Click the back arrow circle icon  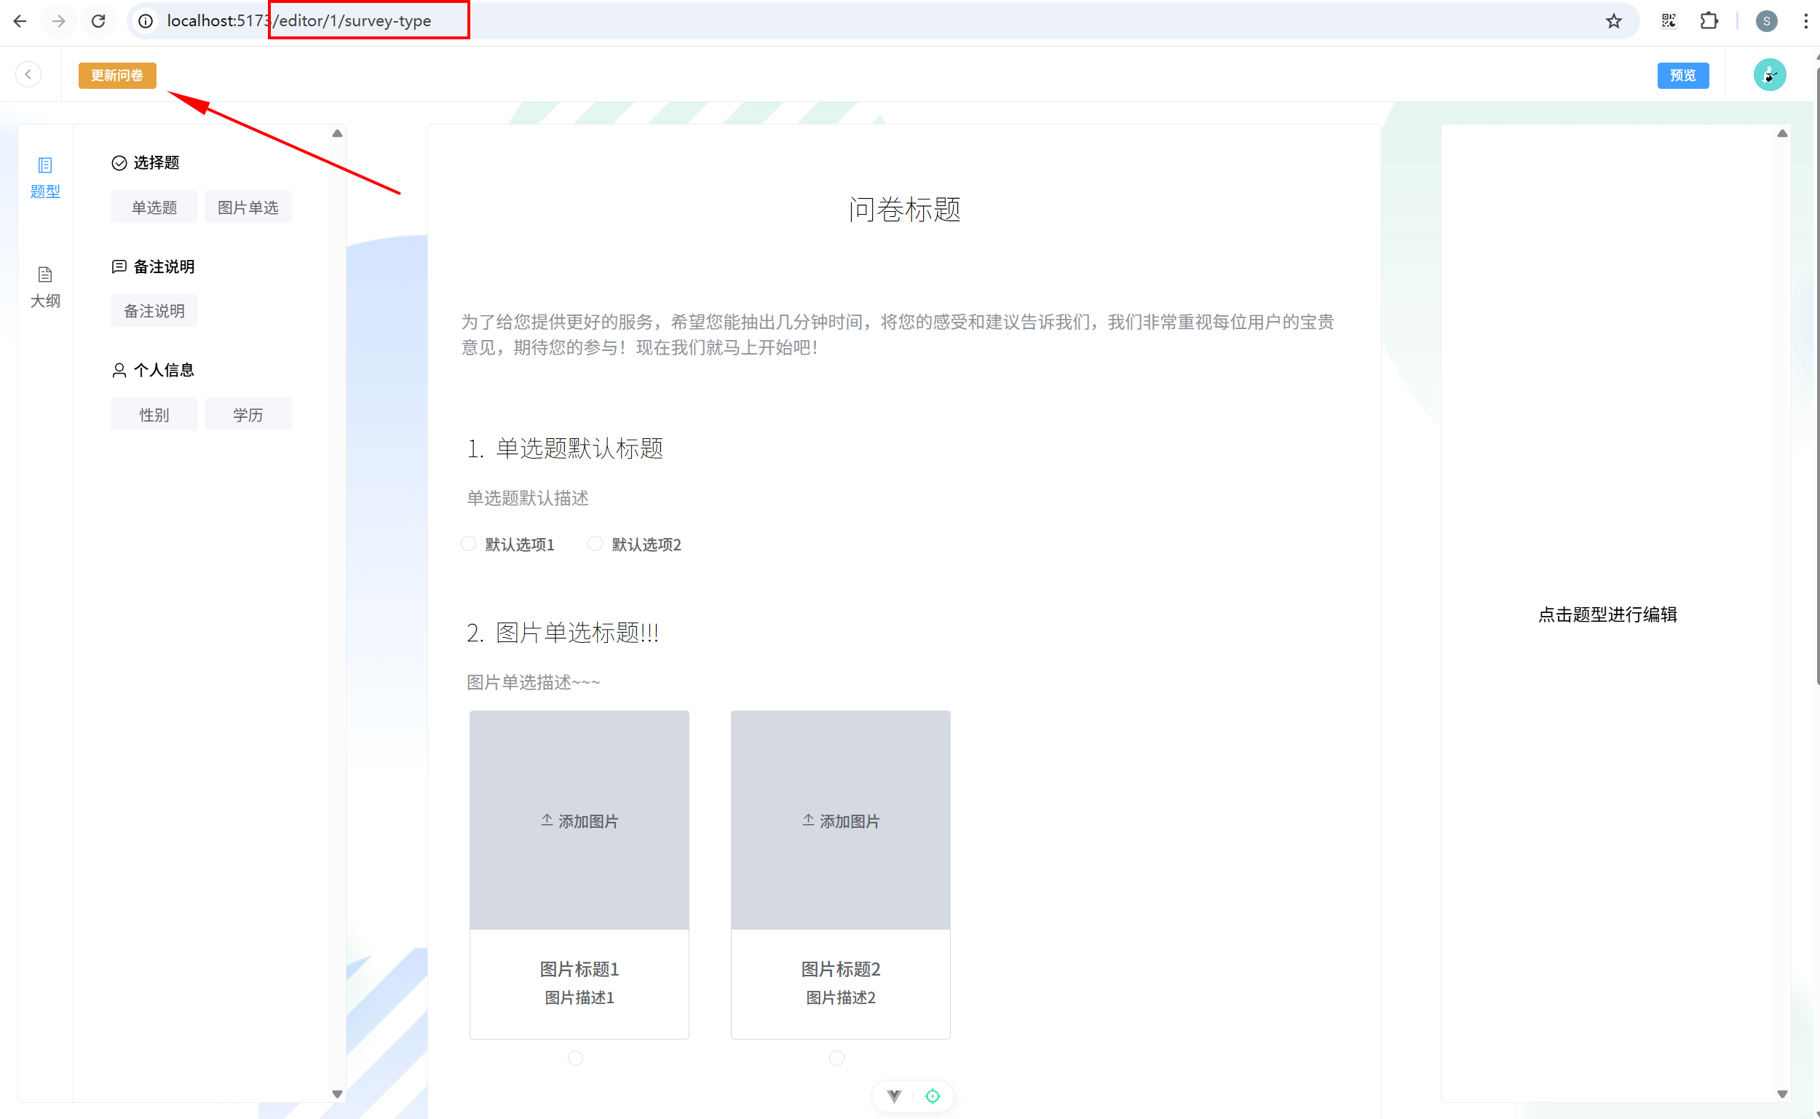tap(28, 74)
